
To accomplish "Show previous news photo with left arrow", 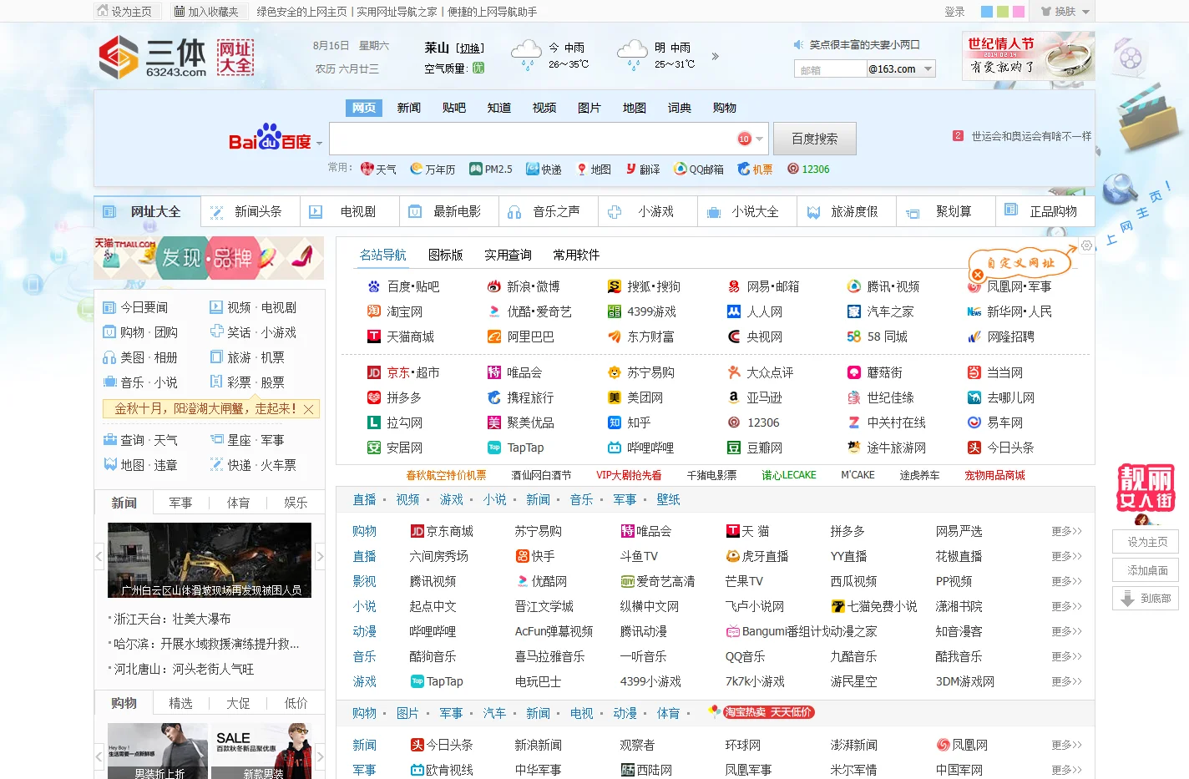I will (x=99, y=555).
